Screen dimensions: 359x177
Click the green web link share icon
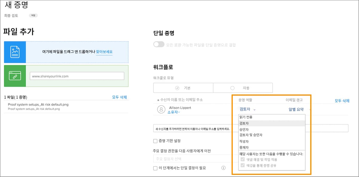[15, 76]
